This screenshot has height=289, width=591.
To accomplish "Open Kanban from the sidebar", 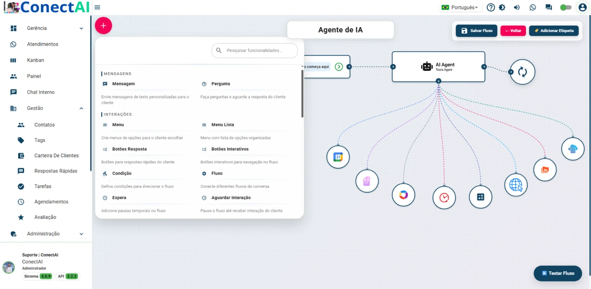I will [x=35, y=60].
